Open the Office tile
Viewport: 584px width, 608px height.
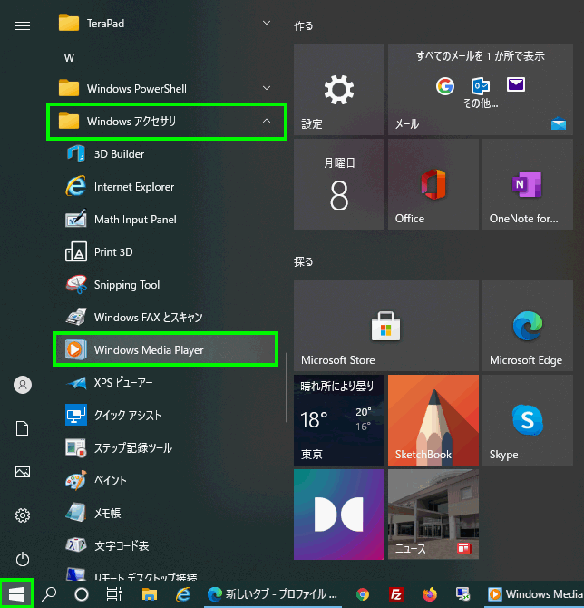click(433, 184)
